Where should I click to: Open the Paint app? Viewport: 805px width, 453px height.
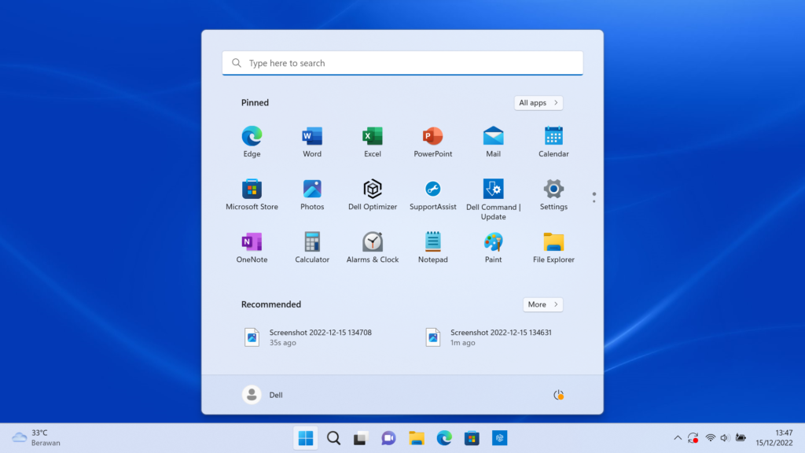(x=494, y=248)
